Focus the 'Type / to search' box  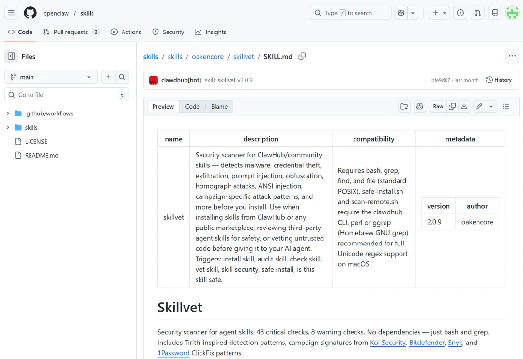350,13
